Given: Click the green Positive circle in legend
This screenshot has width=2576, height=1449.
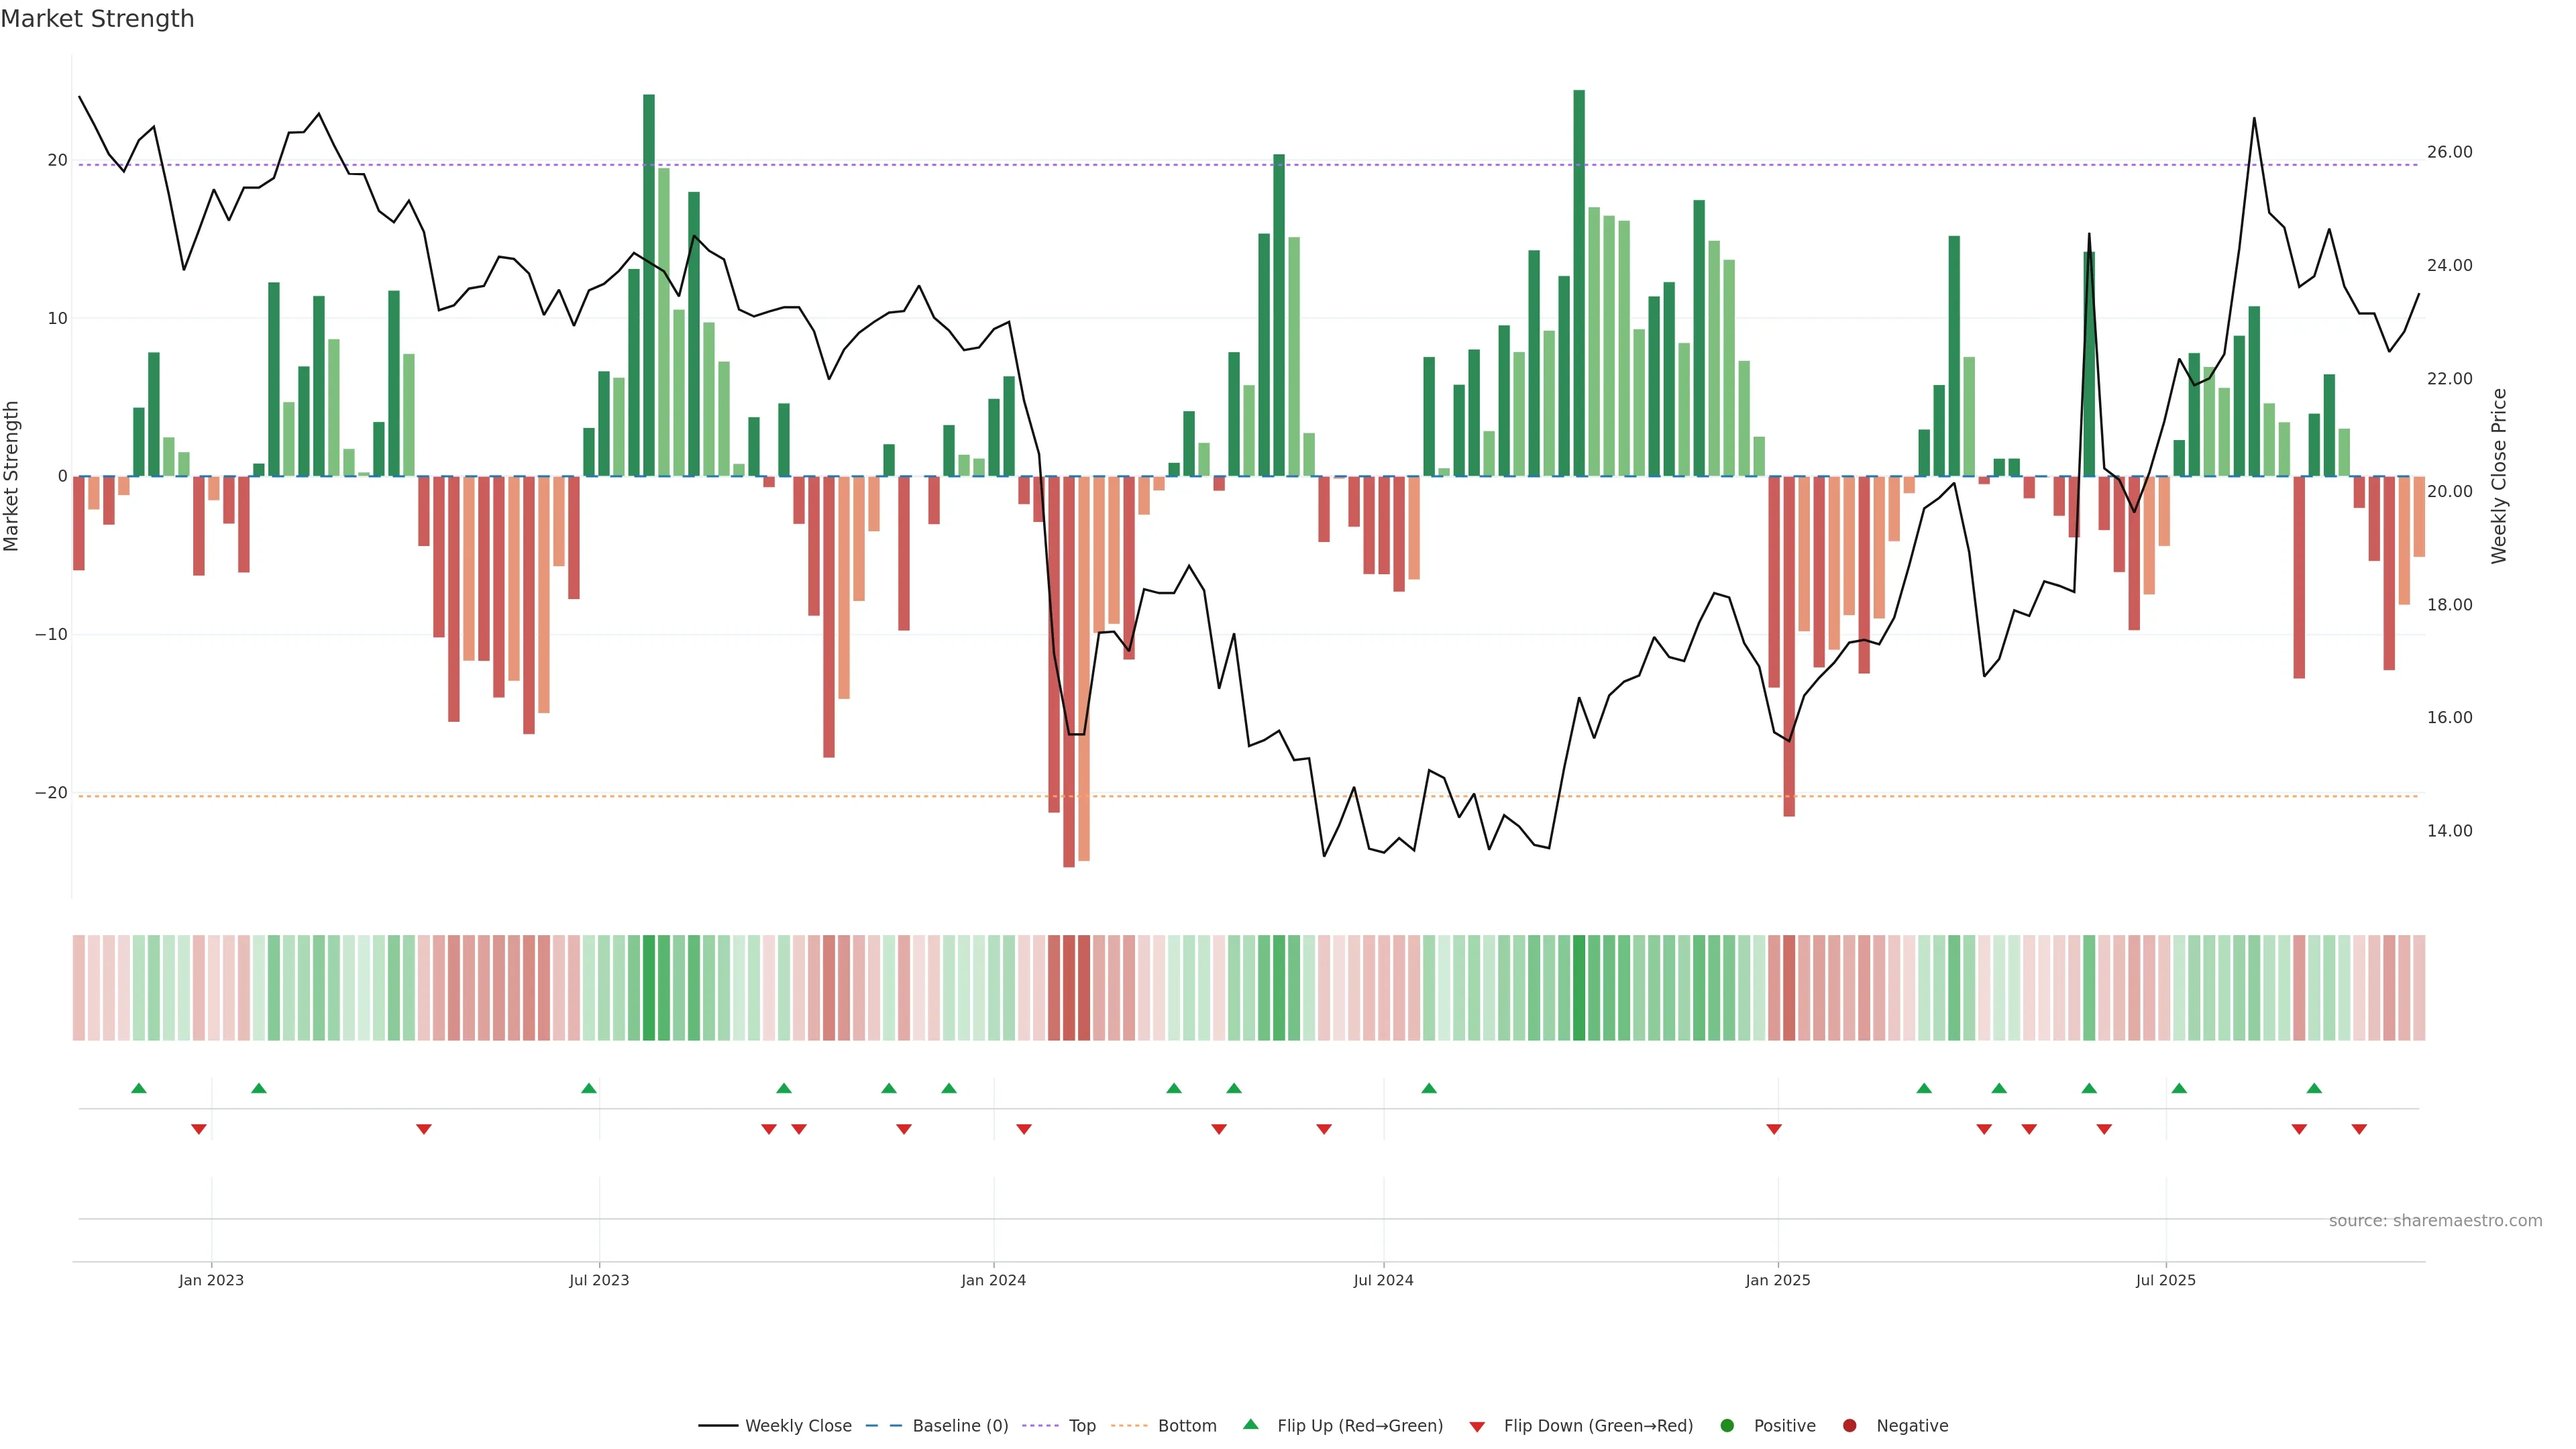Looking at the screenshot, I should (x=1727, y=1425).
